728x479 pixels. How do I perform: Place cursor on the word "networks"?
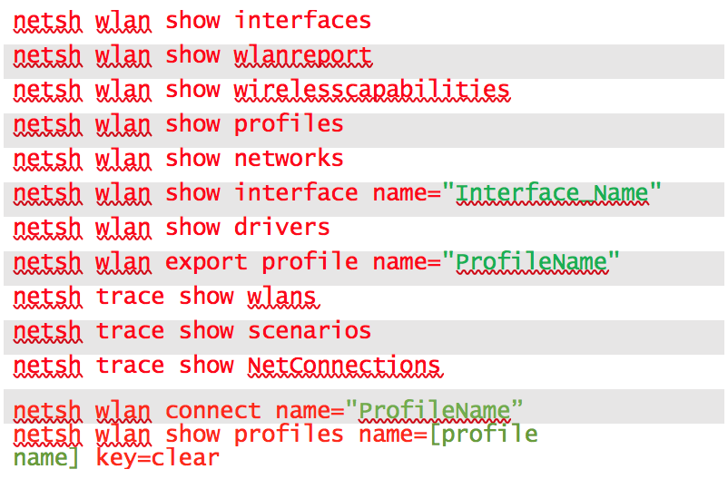pos(289,159)
